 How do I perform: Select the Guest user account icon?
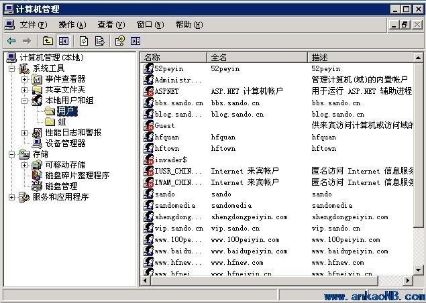(149, 125)
